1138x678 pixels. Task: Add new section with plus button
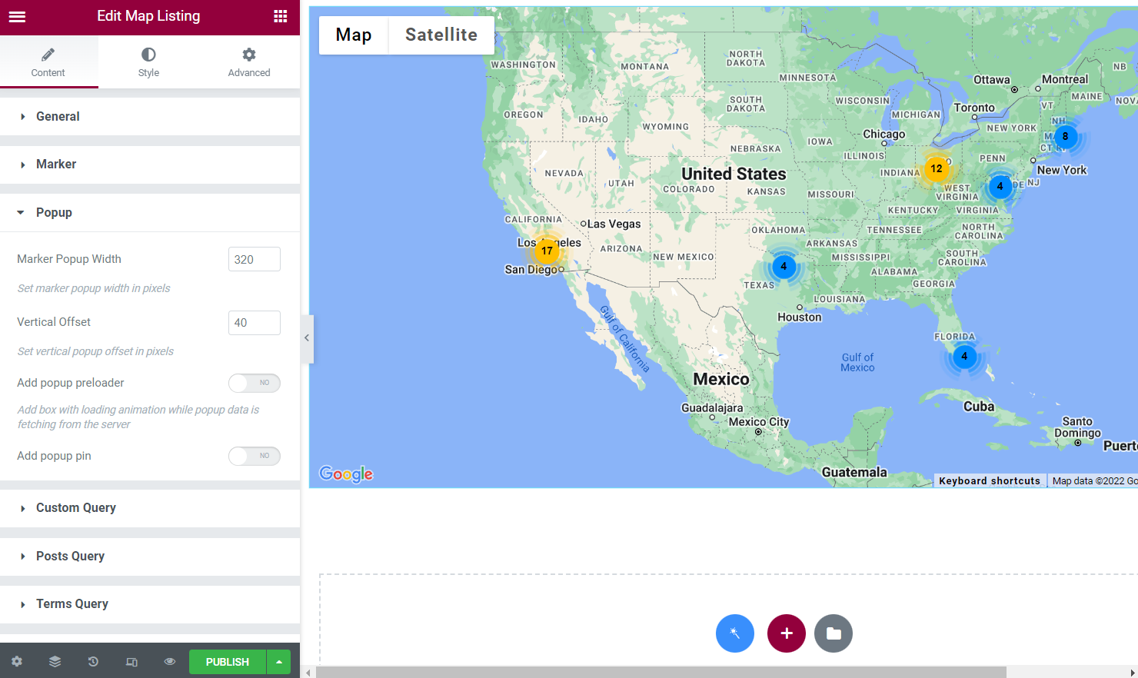point(787,633)
